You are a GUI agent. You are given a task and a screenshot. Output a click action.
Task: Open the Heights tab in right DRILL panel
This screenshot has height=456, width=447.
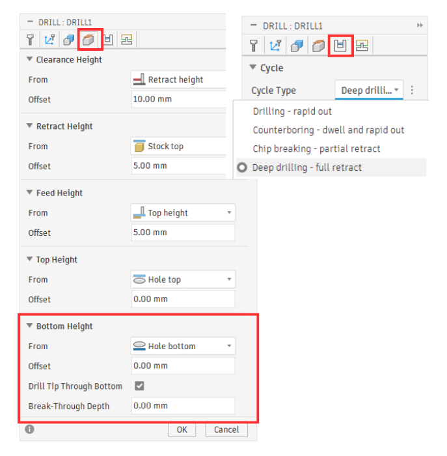click(x=318, y=46)
